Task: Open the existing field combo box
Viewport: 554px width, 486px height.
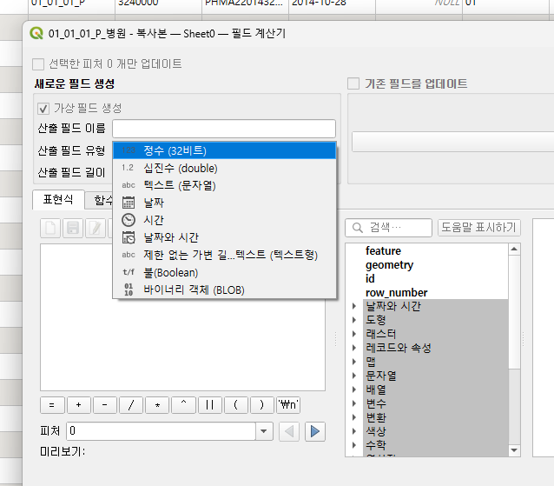Action: click(x=453, y=142)
